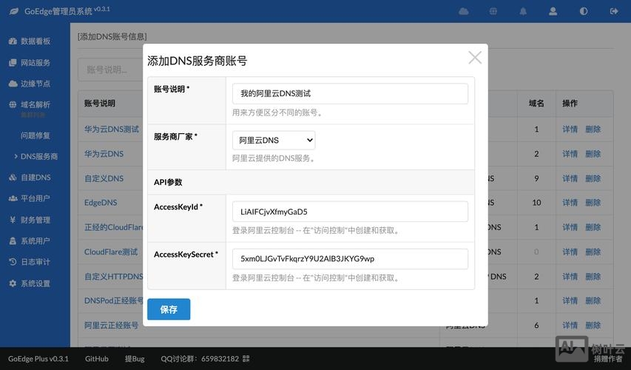Click 删除 in CloudFlare测试 row

[593, 252]
